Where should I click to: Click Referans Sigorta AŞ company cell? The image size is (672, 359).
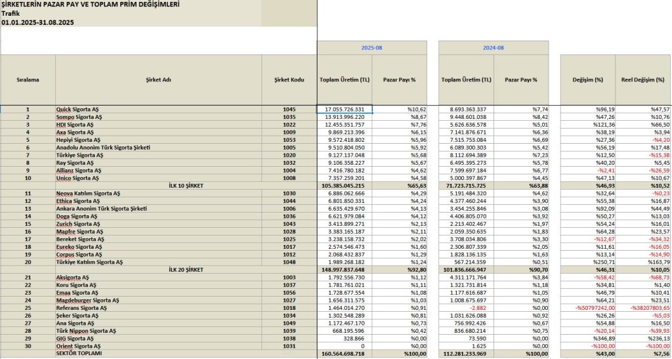click(159, 308)
